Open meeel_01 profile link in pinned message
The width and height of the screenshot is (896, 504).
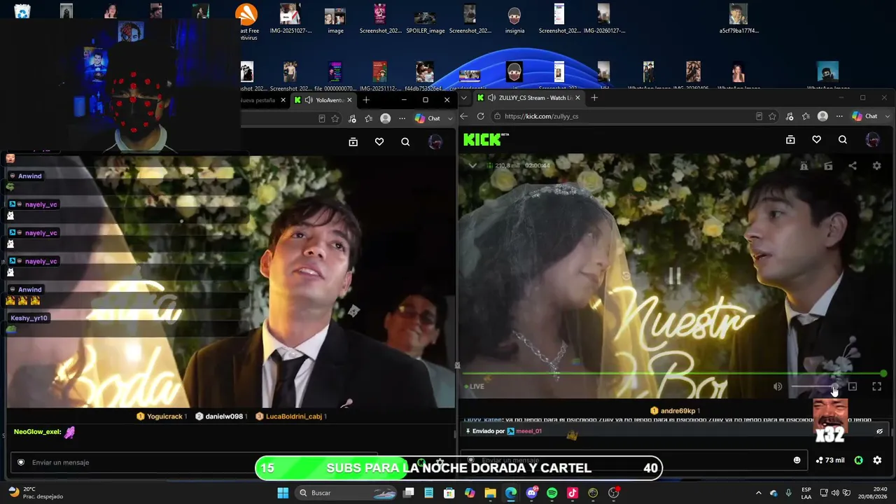point(528,431)
